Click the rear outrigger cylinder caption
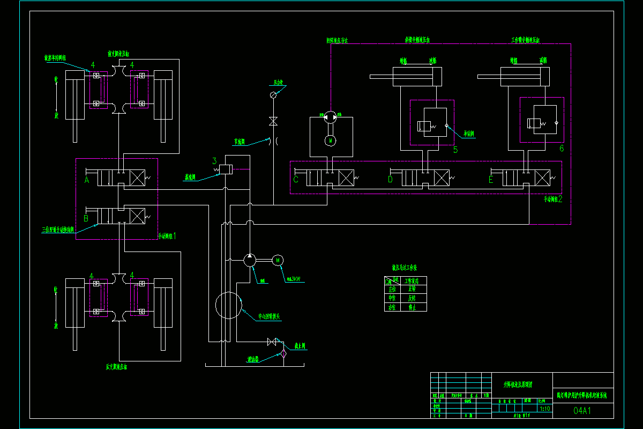Viewport: 643px width, 429px height. pos(116,367)
